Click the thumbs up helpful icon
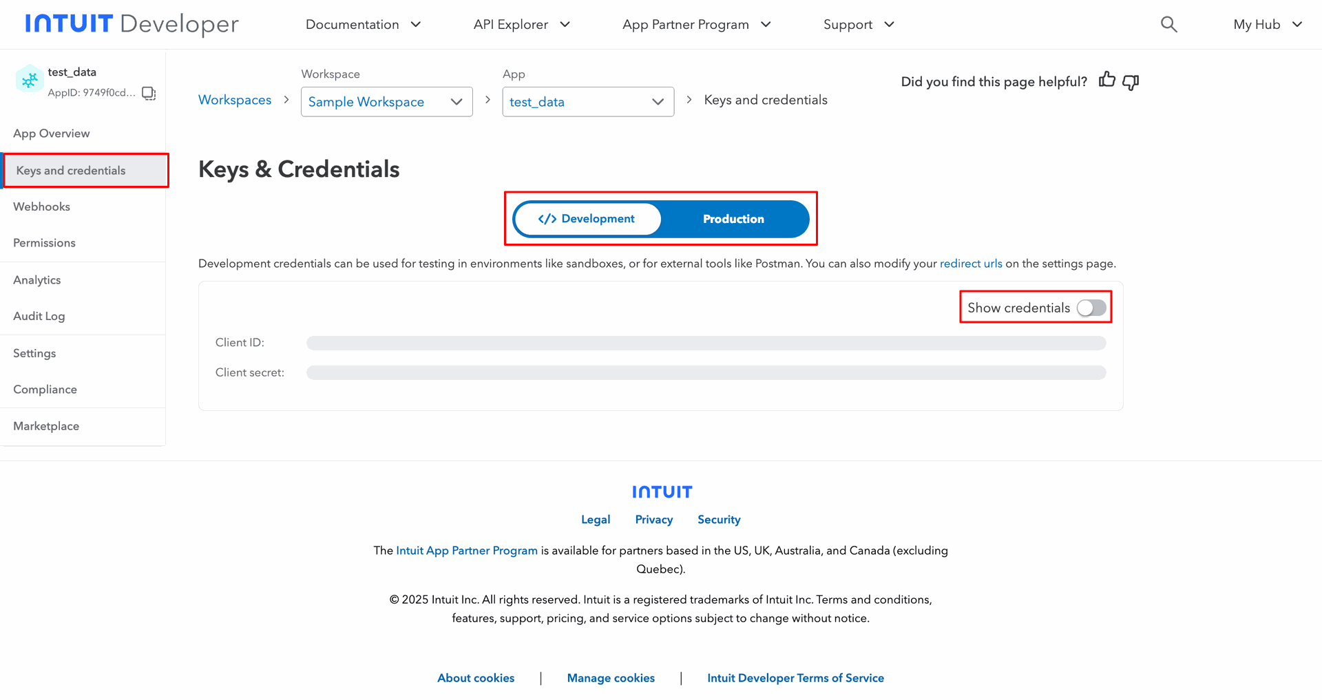The image size is (1322, 700). click(x=1106, y=81)
